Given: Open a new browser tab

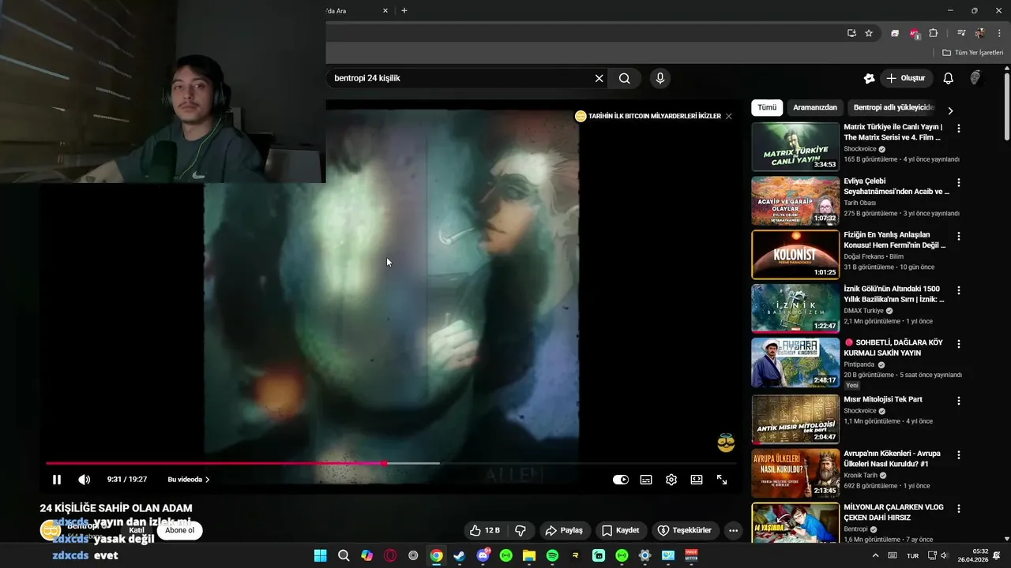Looking at the screenshot, I should 404,11.
